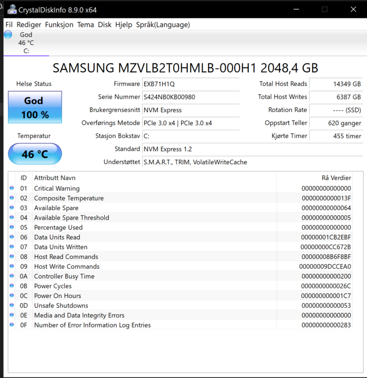Click the Rotation Rate value ---- (SSD)
The height and width of the screenshot is (378, 367).
pyautogui.click(x=336, y=110)
